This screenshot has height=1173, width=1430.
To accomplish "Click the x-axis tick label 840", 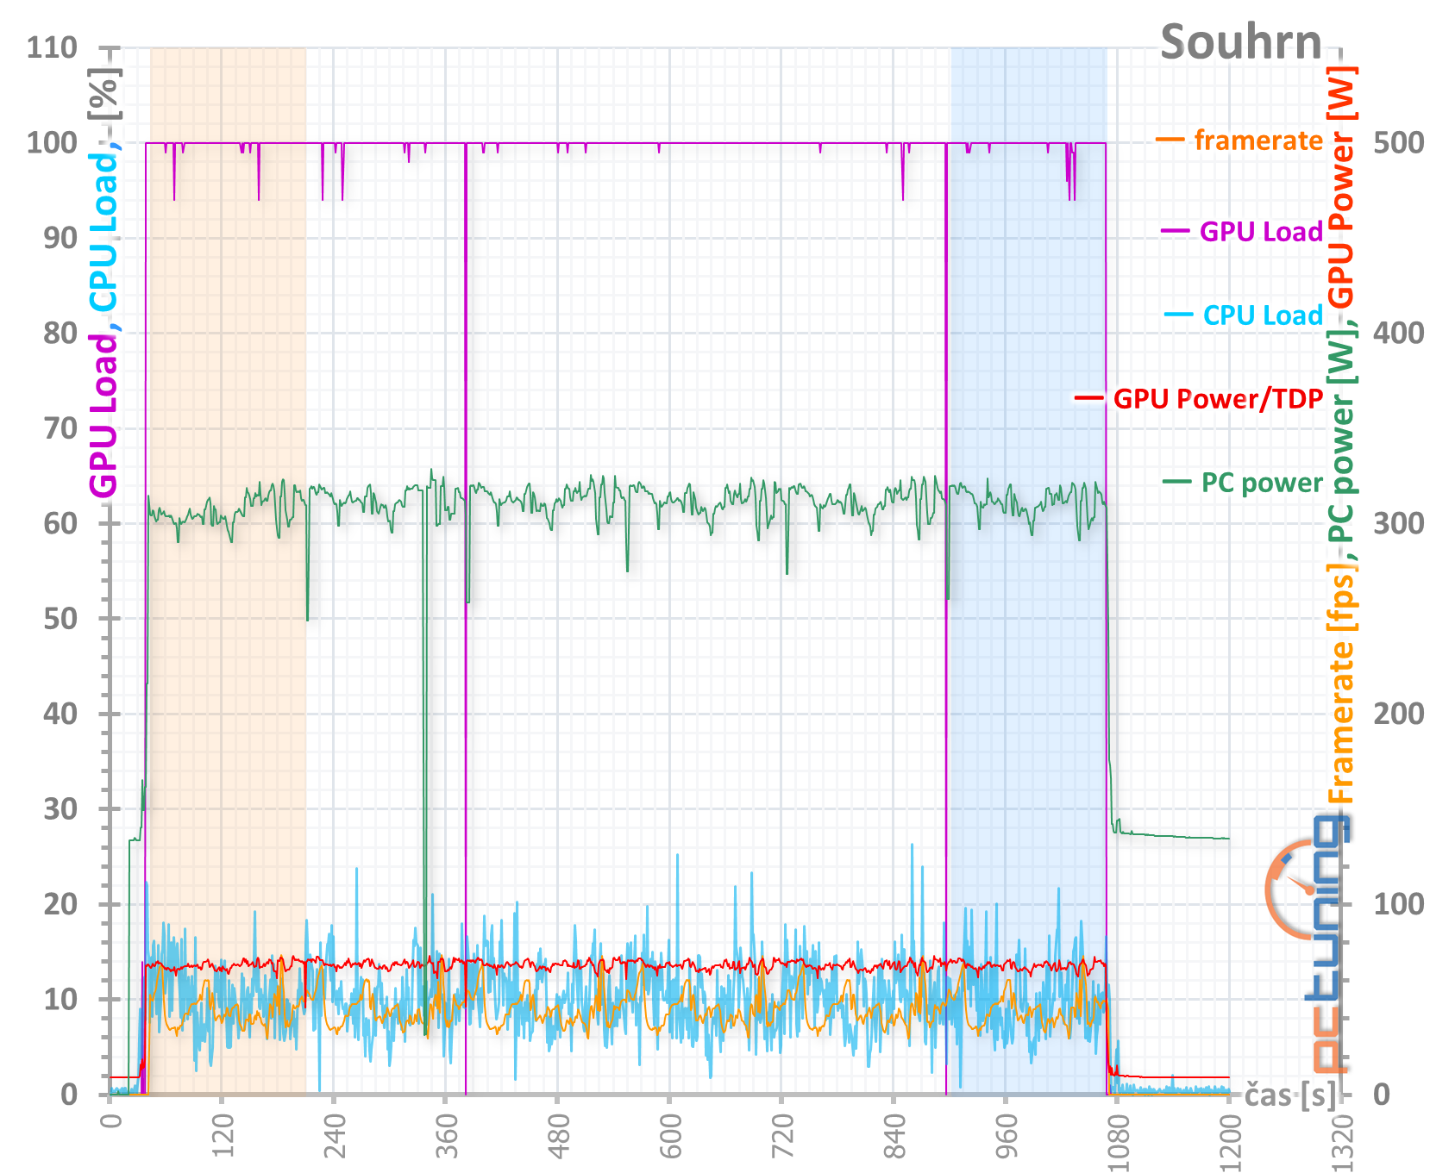I will coord(895,1138).
